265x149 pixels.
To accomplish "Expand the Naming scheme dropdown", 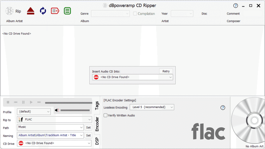I will (x=50, y=135).
